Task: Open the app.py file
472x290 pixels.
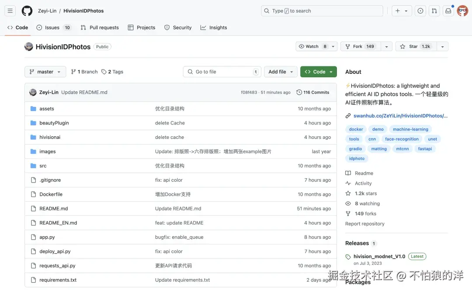Action: coord(47,237)
